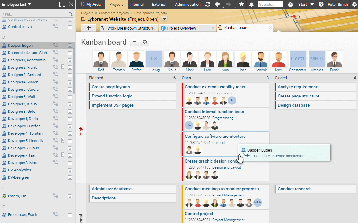This screenshot has height=223, width=358.
Task: Select Designer4, Maren in employee list
Action: [x=23, y=82]
